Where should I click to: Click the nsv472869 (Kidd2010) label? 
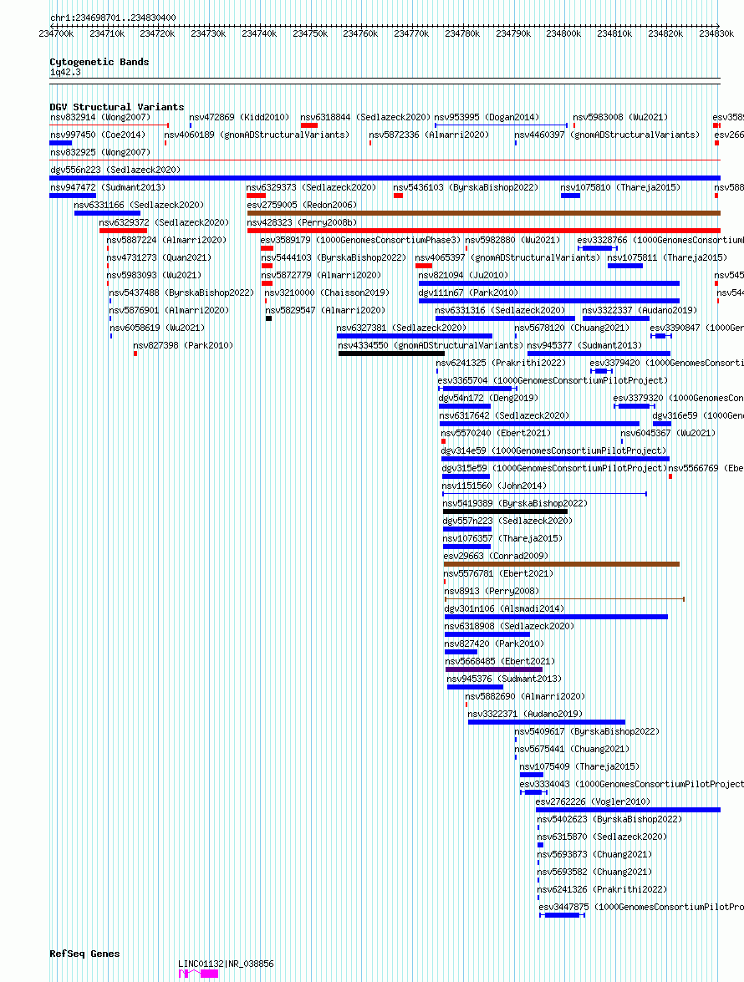(x=239, y=117)
